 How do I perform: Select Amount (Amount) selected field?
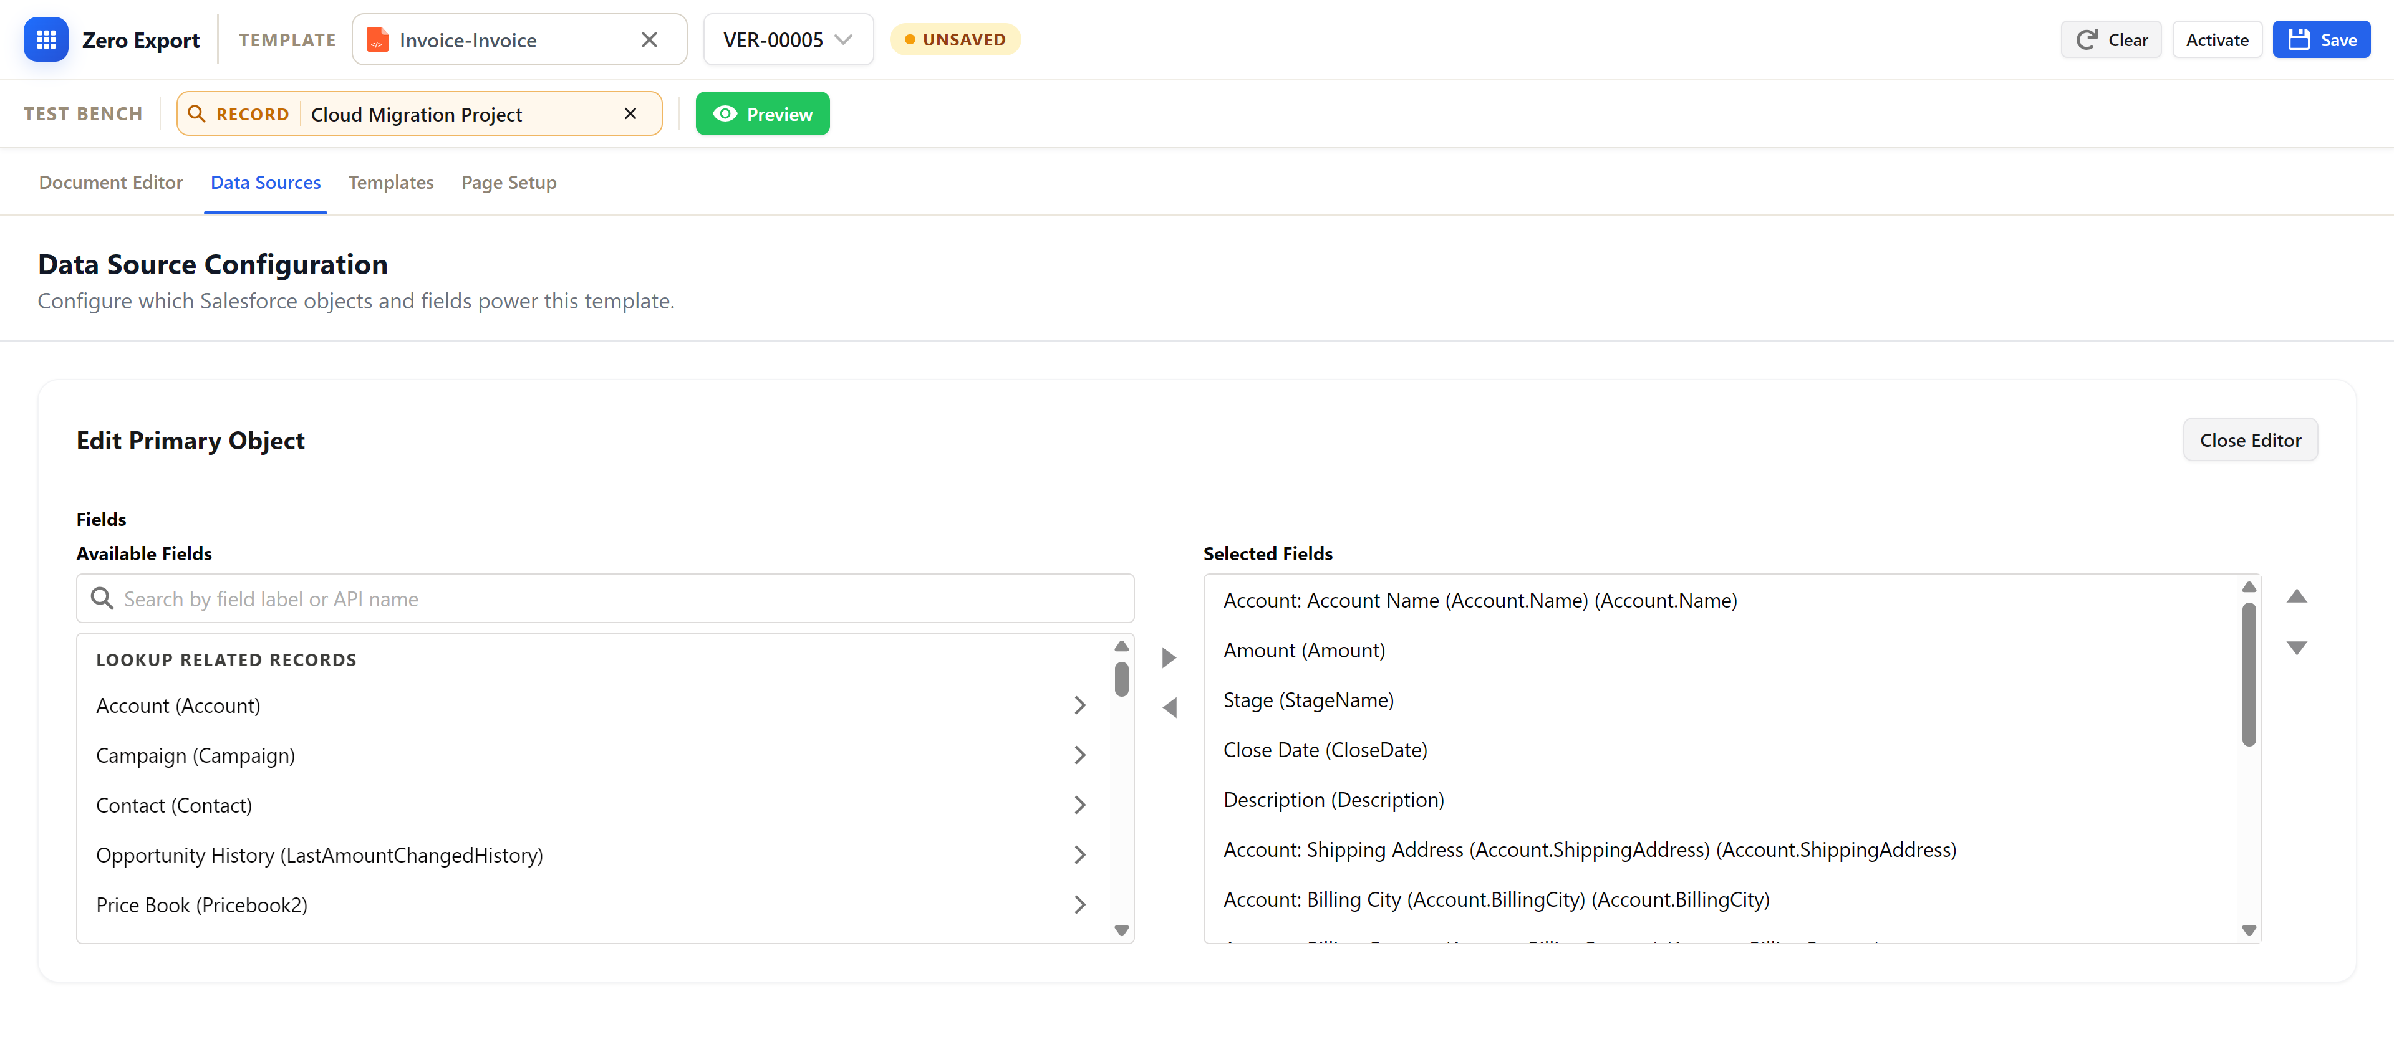click(1721, 651)
